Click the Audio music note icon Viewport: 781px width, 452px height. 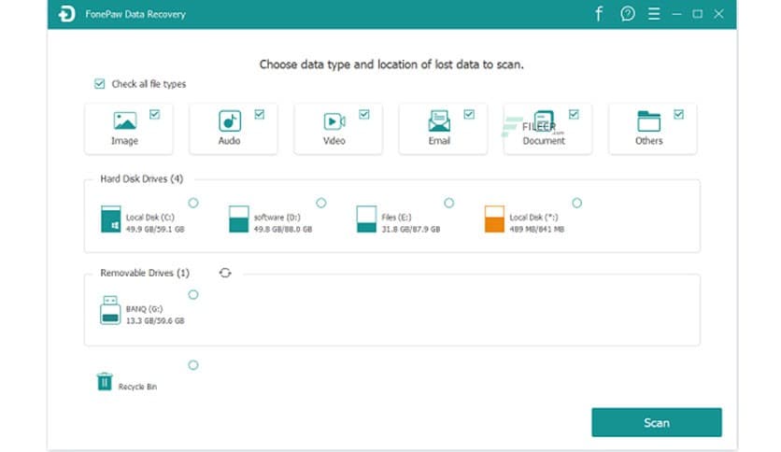point(230,121)
